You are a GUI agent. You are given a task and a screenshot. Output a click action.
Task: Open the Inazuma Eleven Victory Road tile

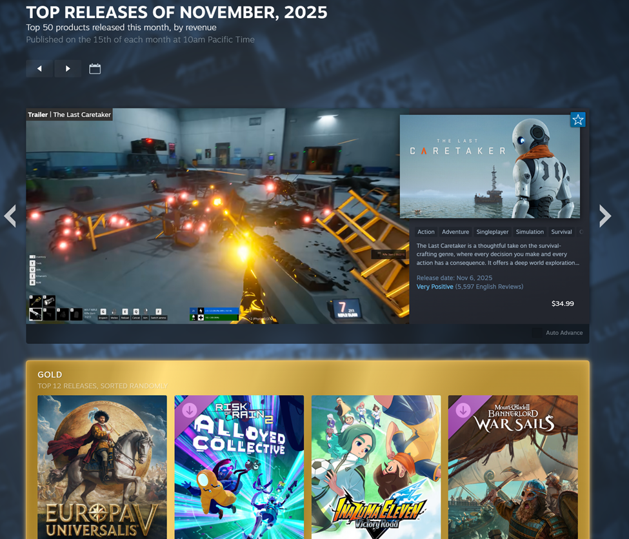(x=376, y=467)
